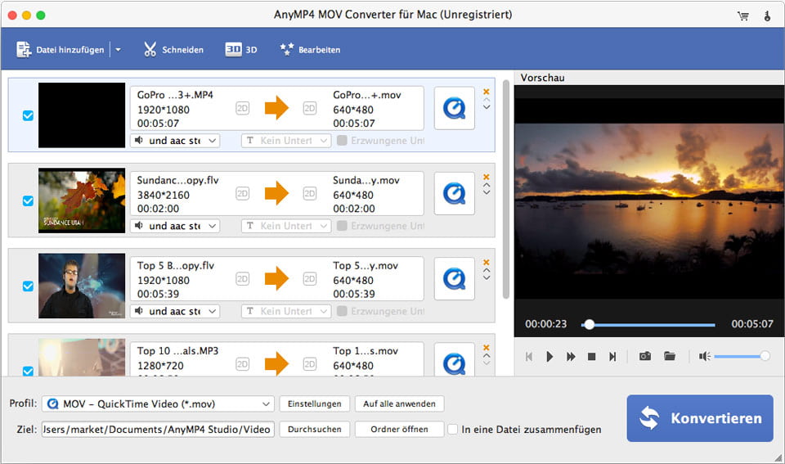Open the Schneiden trim tool
Viewport: 785px width, 464px height.
tap(173, 50)
